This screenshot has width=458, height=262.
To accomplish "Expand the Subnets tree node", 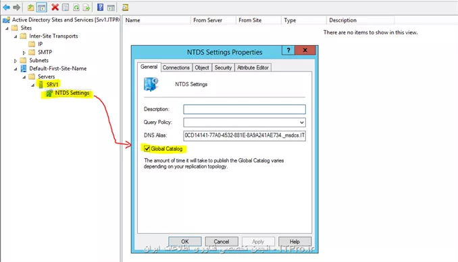I will [16, 61].
